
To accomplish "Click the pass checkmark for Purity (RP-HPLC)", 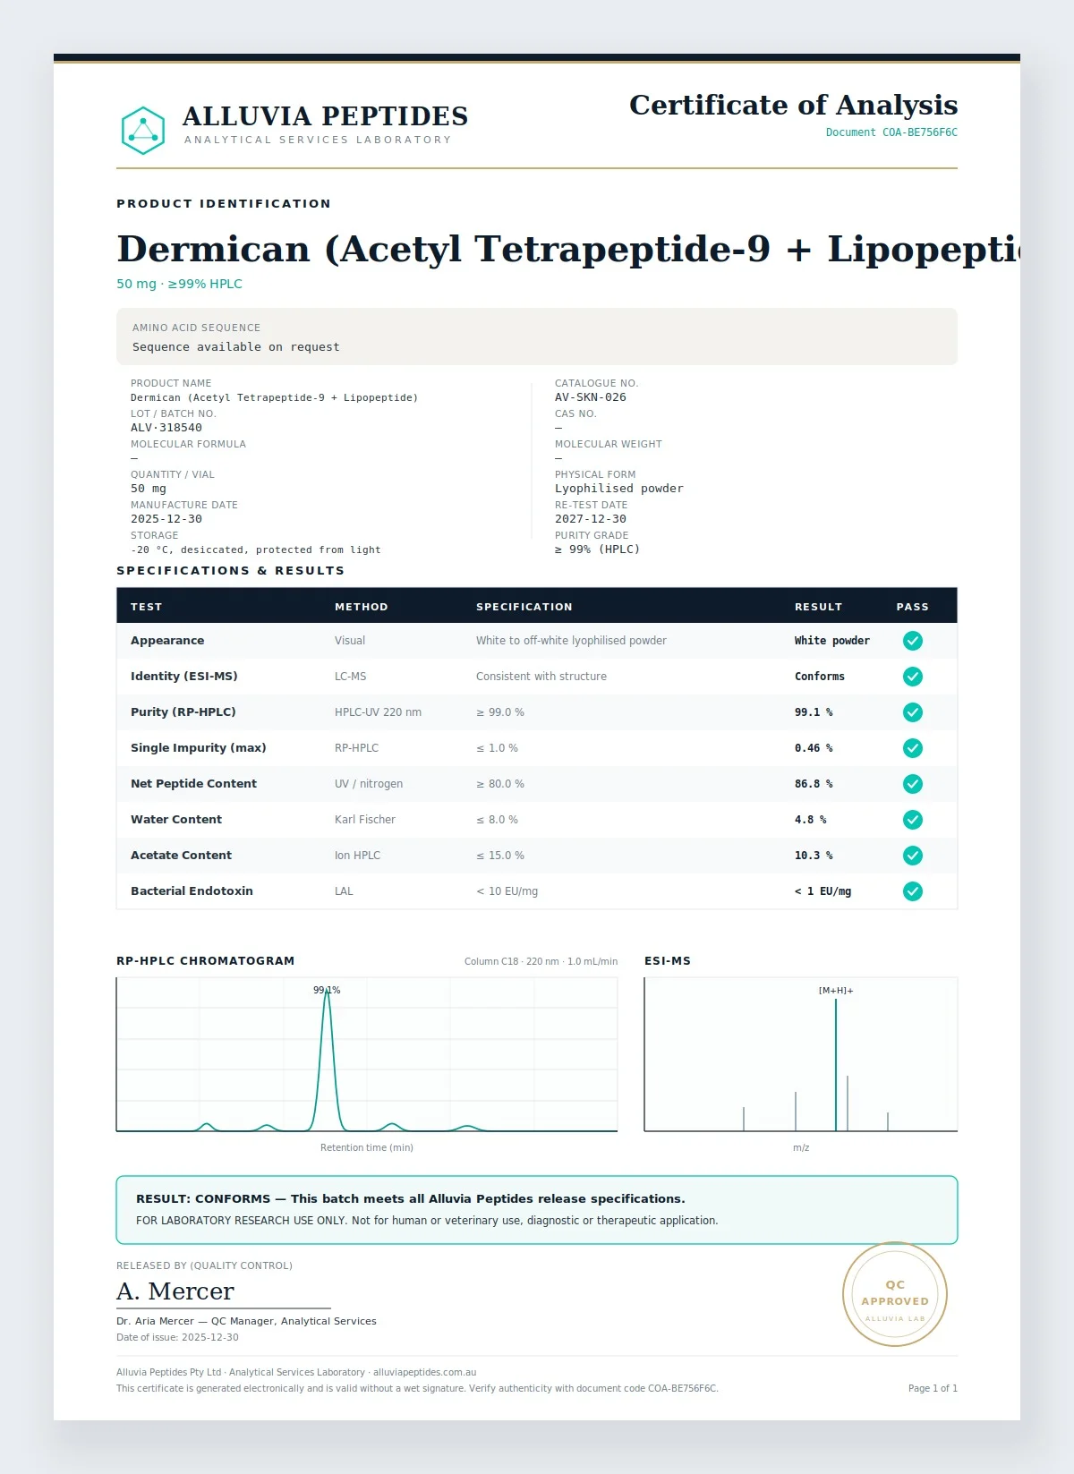I will tap(912, 712).
